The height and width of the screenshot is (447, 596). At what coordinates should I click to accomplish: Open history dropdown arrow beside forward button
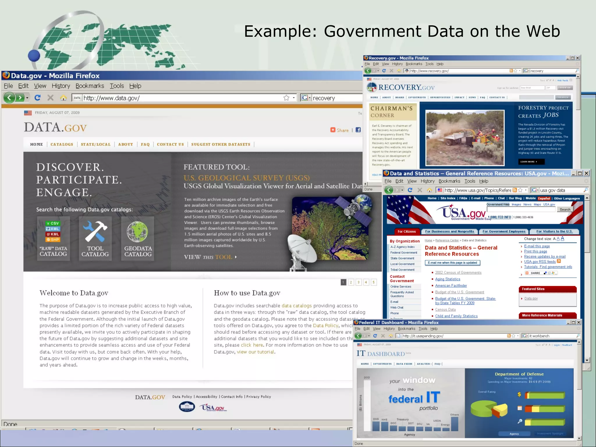coord(27,98)
